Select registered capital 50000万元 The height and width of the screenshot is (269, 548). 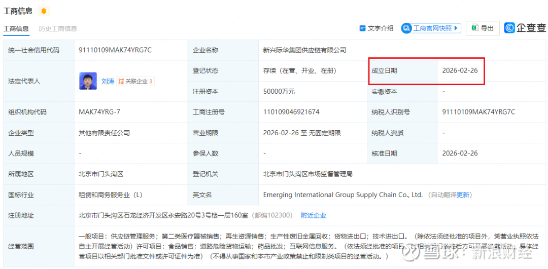tap(279, 91)
